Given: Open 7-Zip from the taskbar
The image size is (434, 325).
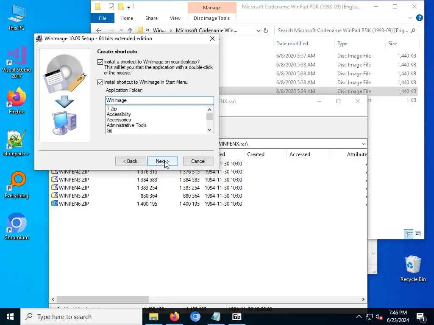Looking at the screenshot, I should [236, 317].
